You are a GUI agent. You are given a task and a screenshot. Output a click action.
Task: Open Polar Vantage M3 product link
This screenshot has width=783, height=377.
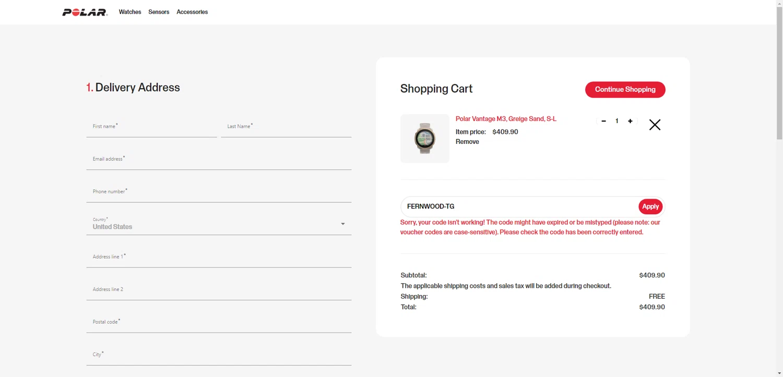pos(506,119)
